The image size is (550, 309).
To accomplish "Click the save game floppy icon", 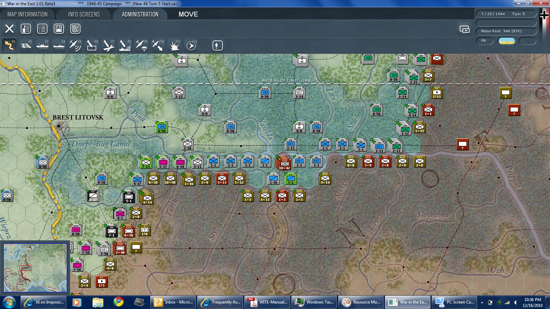I will coord(59,28).
